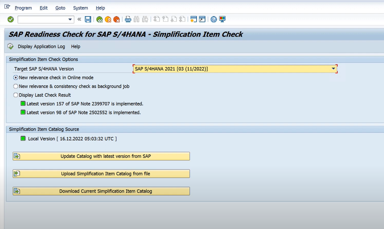Click Download Current Simplification Item Catalog
The width and height of the screenshot is (384, 229).
101,191
